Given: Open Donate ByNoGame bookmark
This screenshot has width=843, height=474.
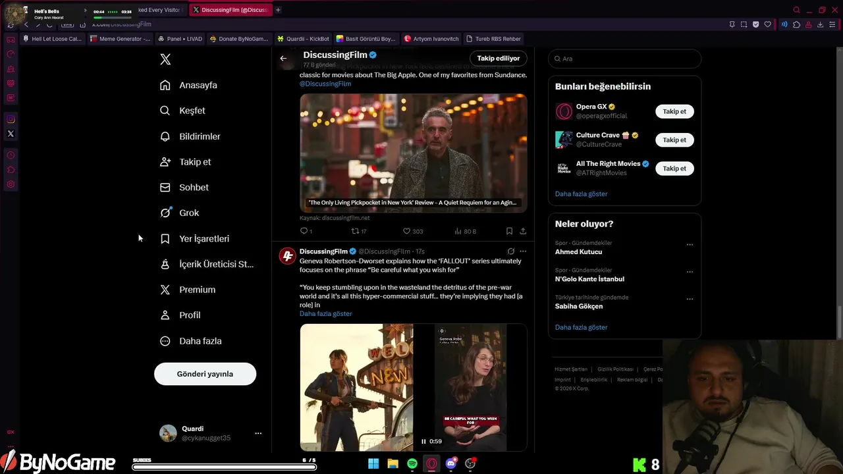Looking at the screenshot, I should [x=239, y=39].
